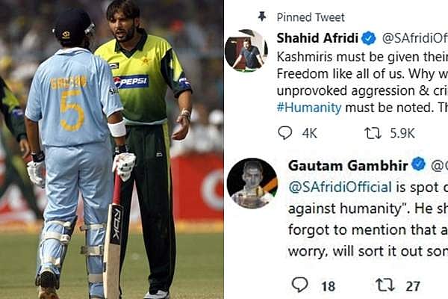Click the pin icon beside Pinned Tweet
This screenshot has width=448, height=299.
(262, 16)
